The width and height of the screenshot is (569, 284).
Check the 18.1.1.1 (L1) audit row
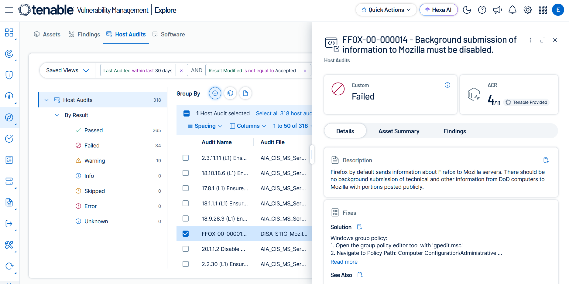pyautogui.click(x=186, y=203)
